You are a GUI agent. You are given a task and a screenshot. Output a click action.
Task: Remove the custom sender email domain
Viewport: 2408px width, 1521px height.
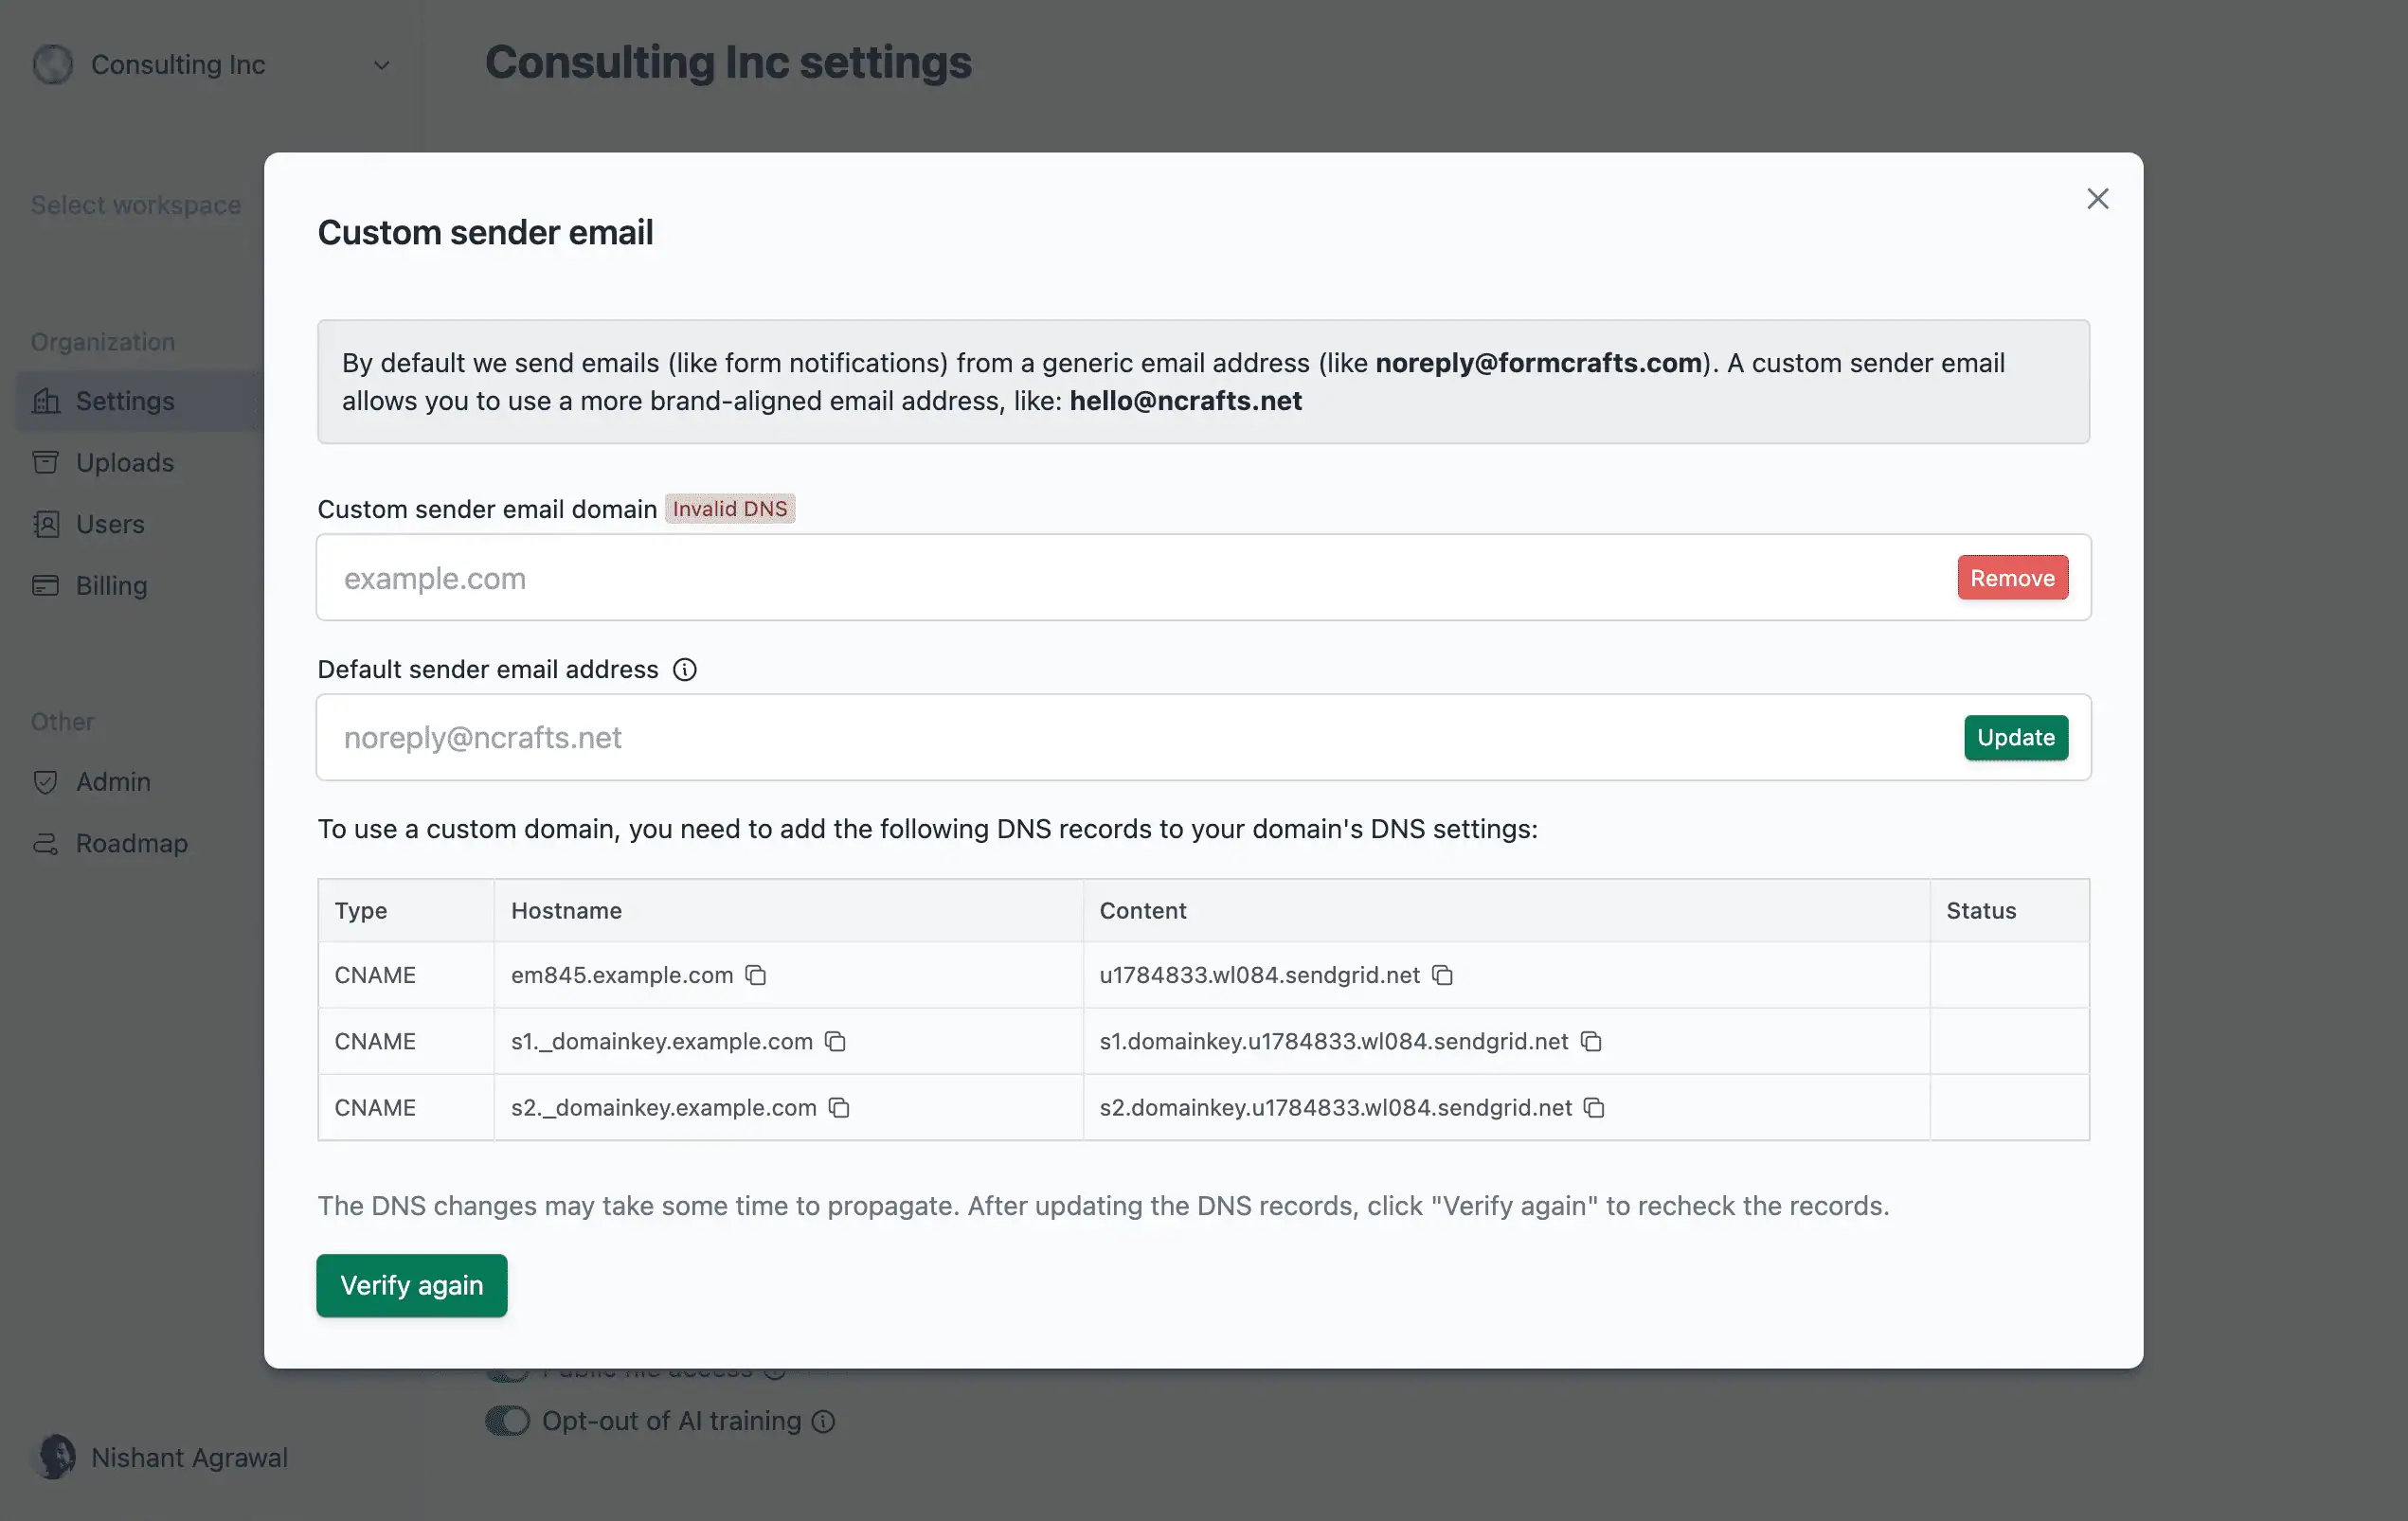pos(2012,577)
